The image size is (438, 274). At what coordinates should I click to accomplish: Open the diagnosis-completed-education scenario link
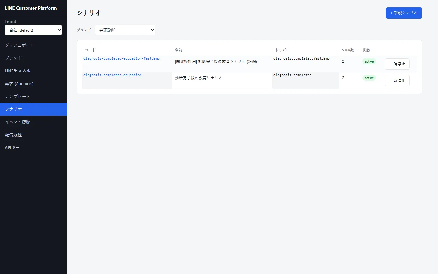tap(113, 75)
